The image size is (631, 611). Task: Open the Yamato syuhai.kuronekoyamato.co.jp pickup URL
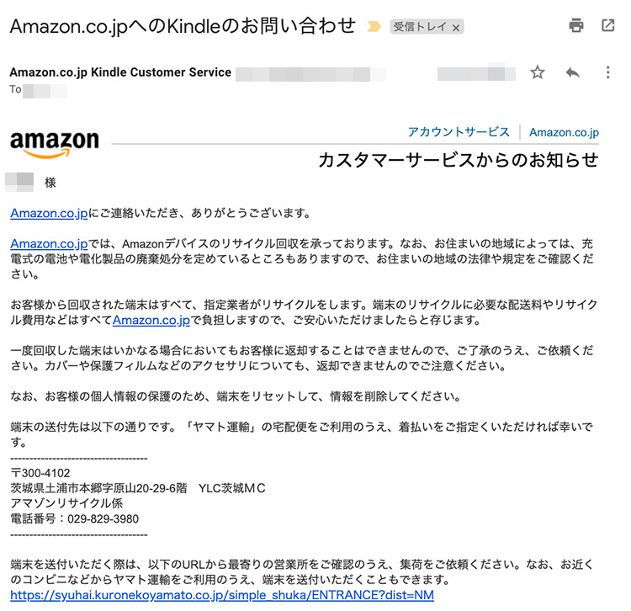pyautogui.click(x=222, y=595)
